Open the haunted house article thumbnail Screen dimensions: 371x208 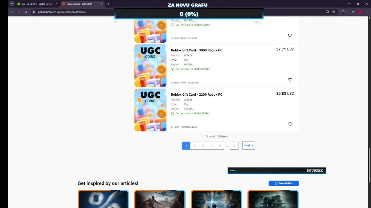tap(273, 199)
